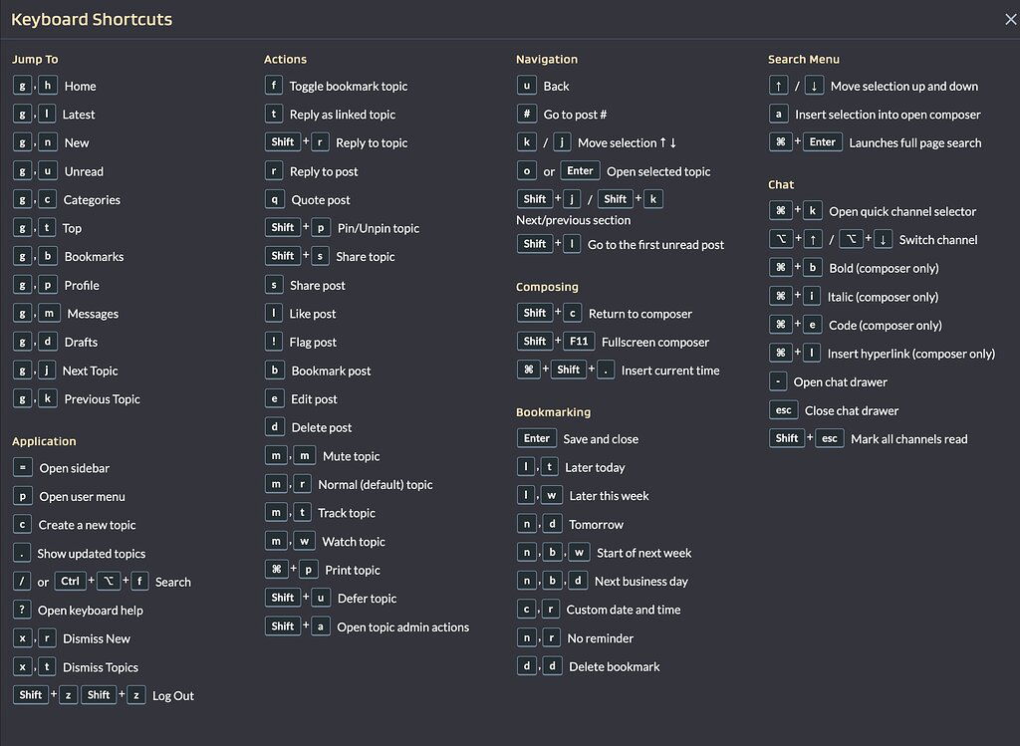Viewport: 1020px width, 746px height.
Task: Click the Search Menu section header
Action: point(804,59)
